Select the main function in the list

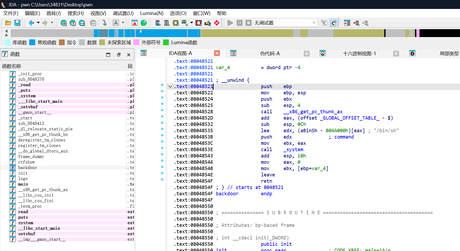pyautogui.click(x=23, y=184)
